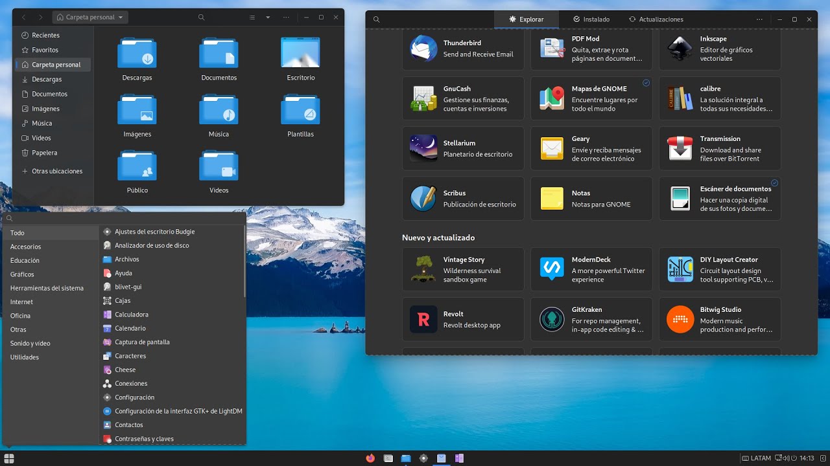Open the ModernDeck app card
The image size is (830, 466).
coord(591,269)
